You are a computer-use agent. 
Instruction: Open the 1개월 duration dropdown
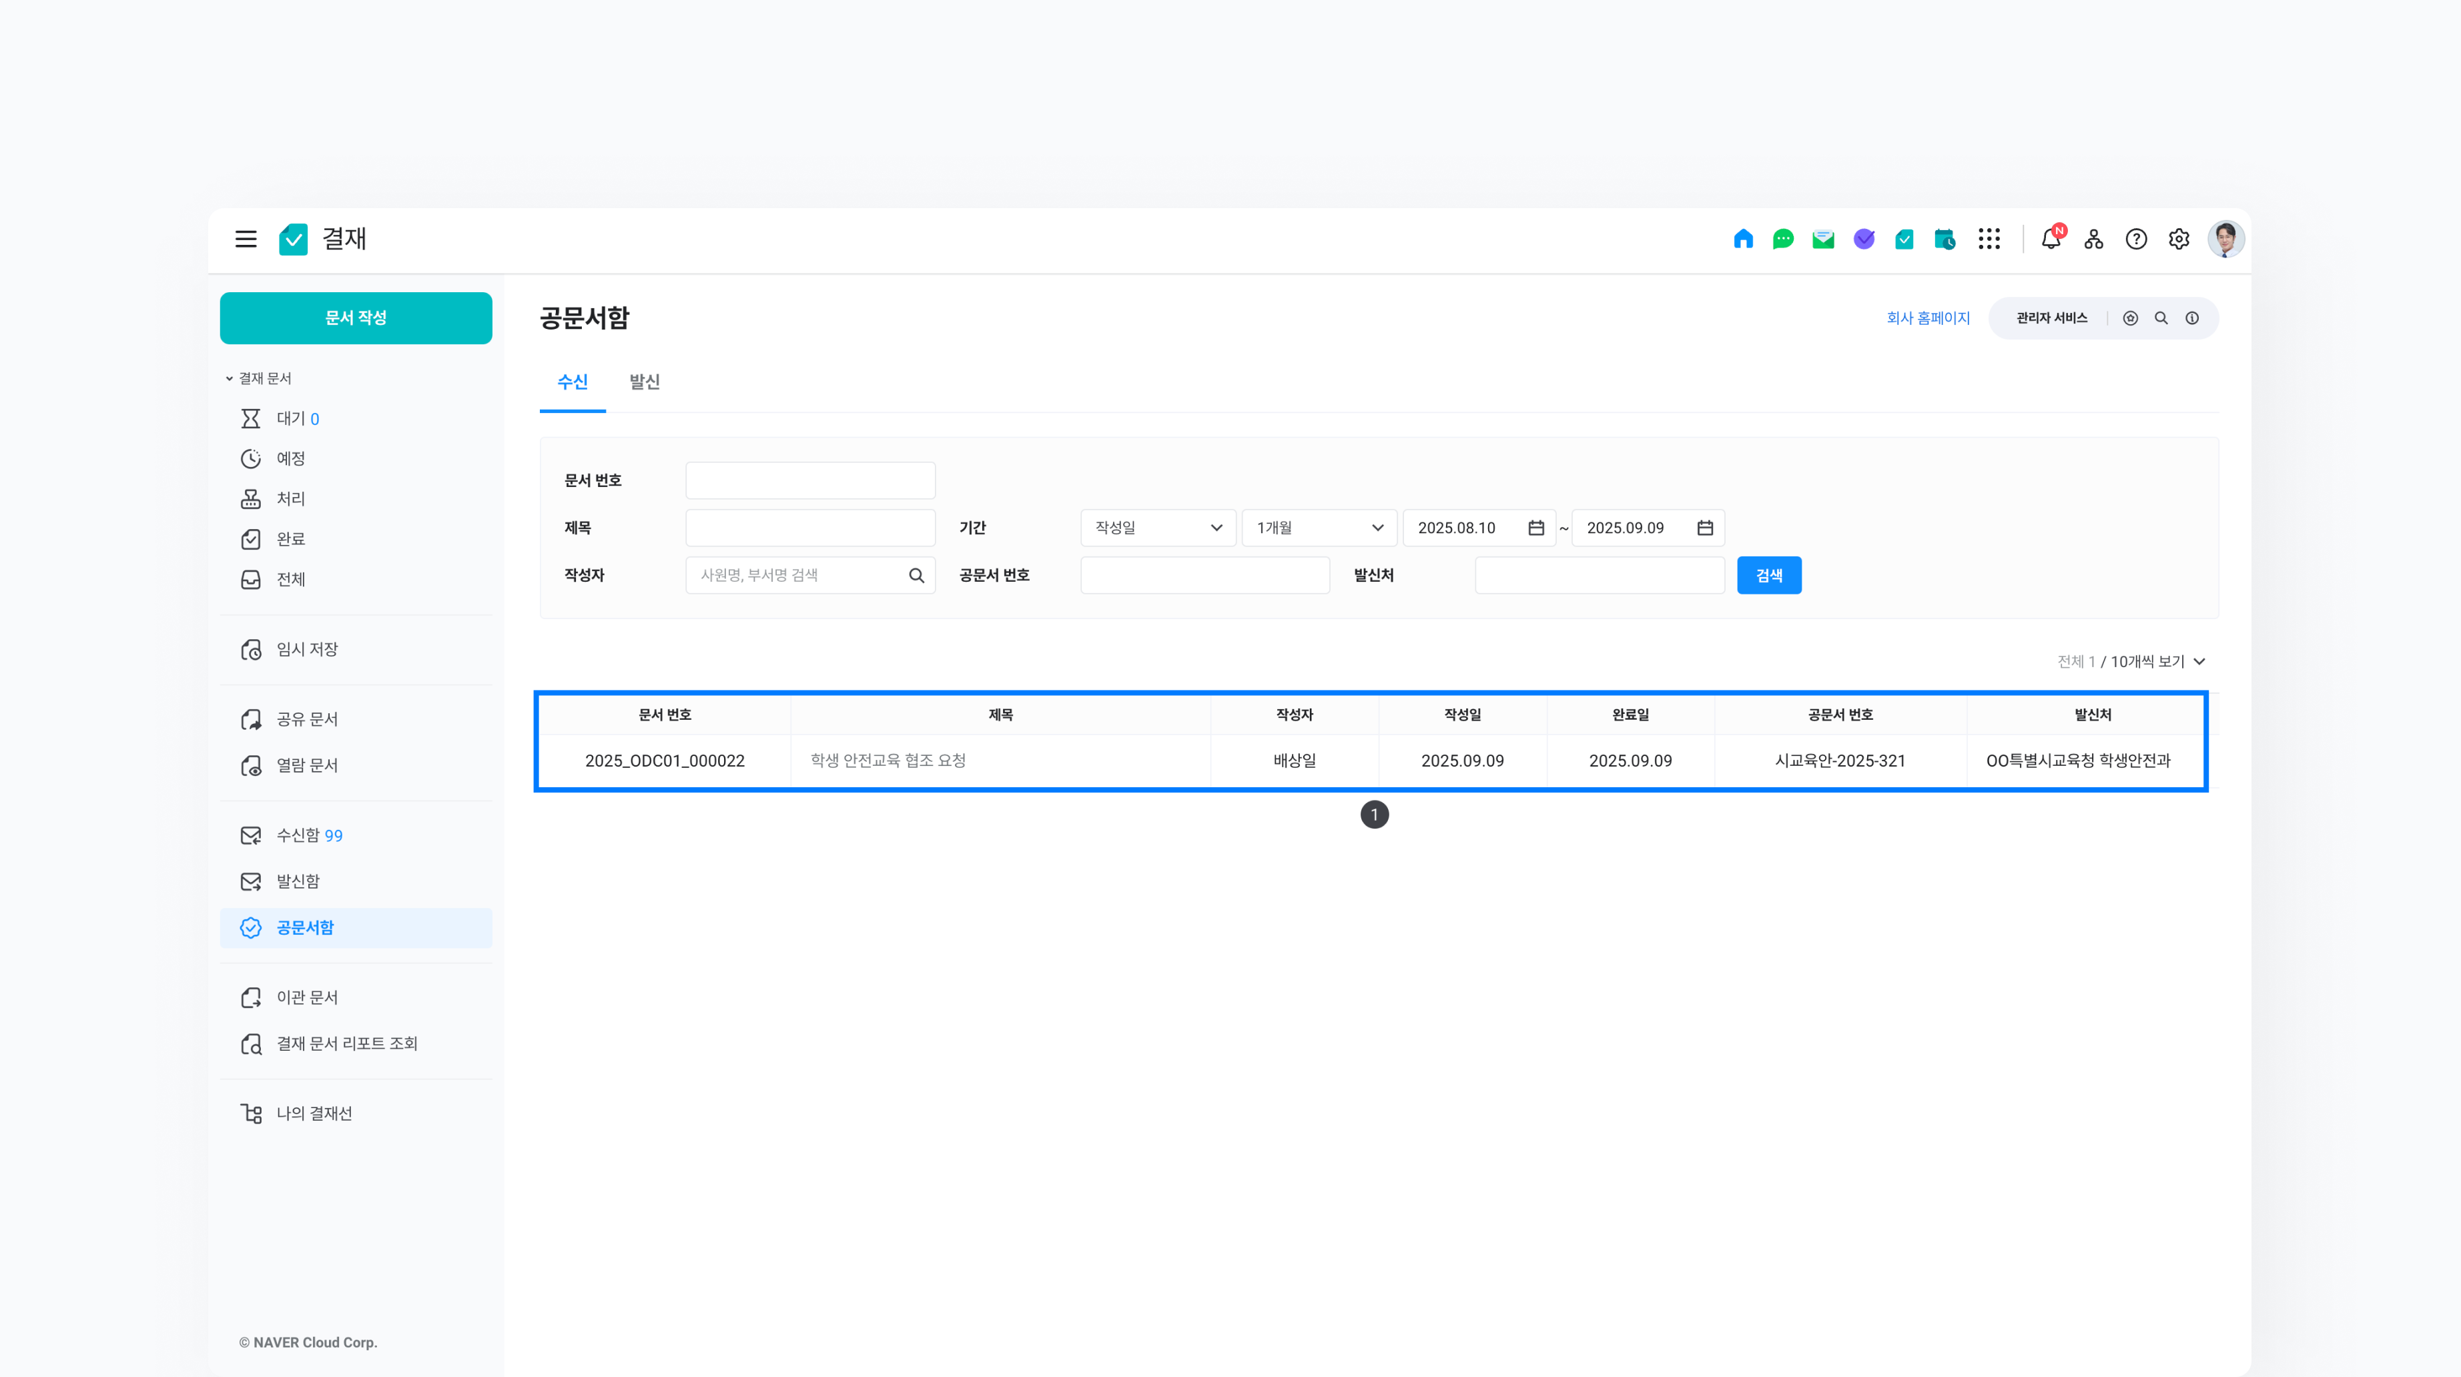click(1319, 528)
